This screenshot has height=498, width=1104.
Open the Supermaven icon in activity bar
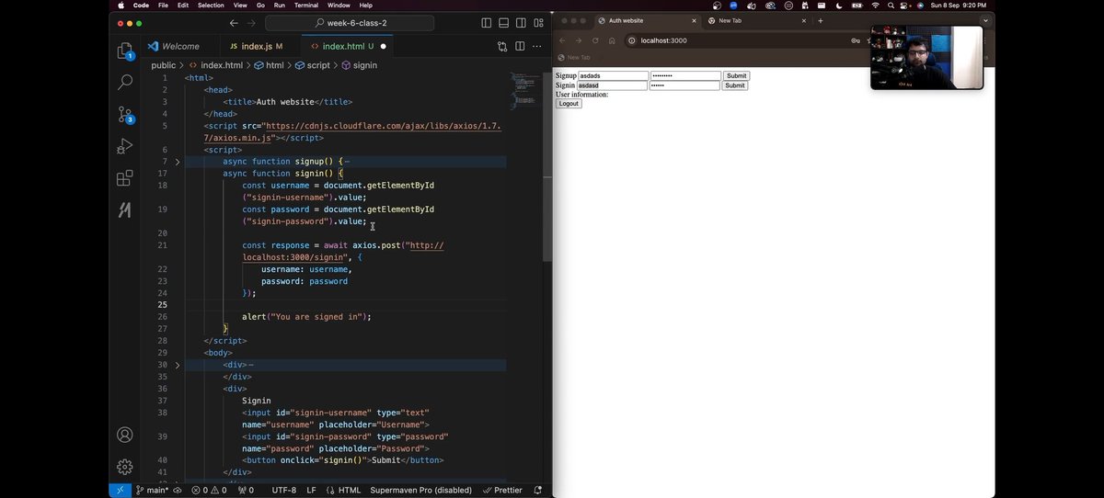pos(125,209)
